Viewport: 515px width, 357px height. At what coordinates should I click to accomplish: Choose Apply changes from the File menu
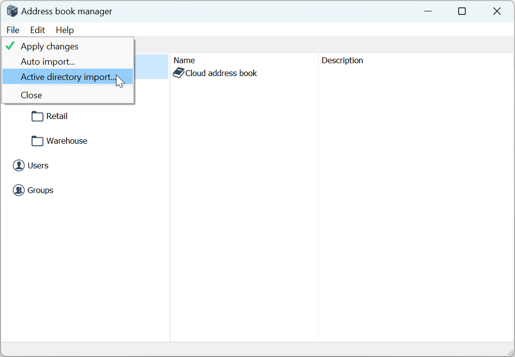coord(49,46)
